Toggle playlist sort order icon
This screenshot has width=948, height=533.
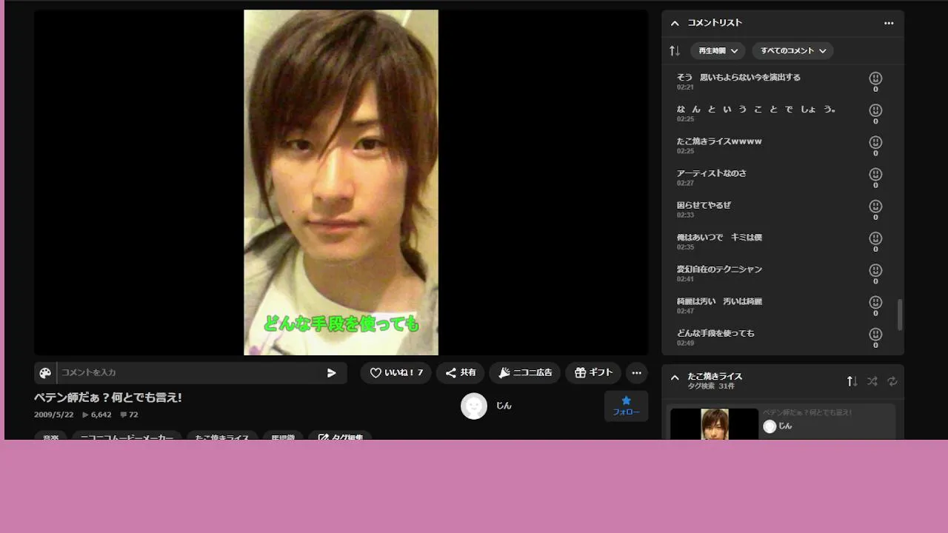(852, 381)
